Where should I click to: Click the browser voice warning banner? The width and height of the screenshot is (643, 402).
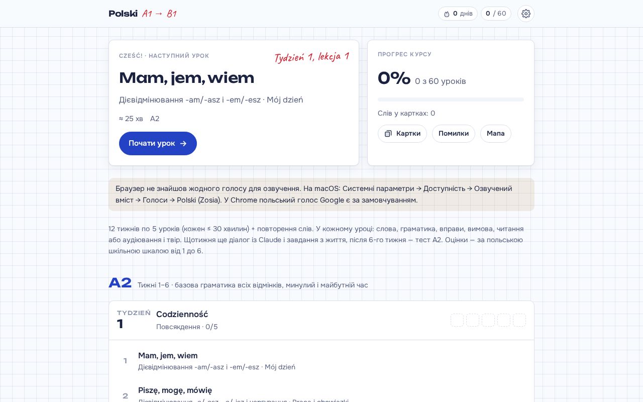[x=321, y=194]
